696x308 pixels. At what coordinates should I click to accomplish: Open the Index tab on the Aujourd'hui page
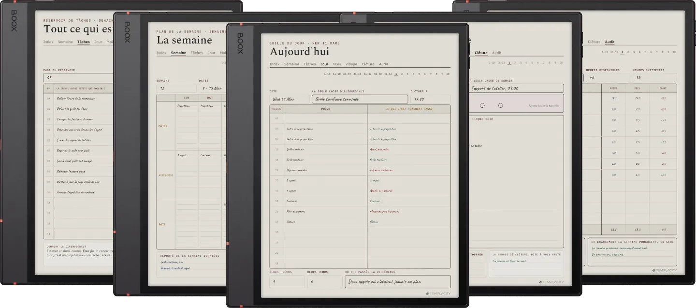[274, 64]
